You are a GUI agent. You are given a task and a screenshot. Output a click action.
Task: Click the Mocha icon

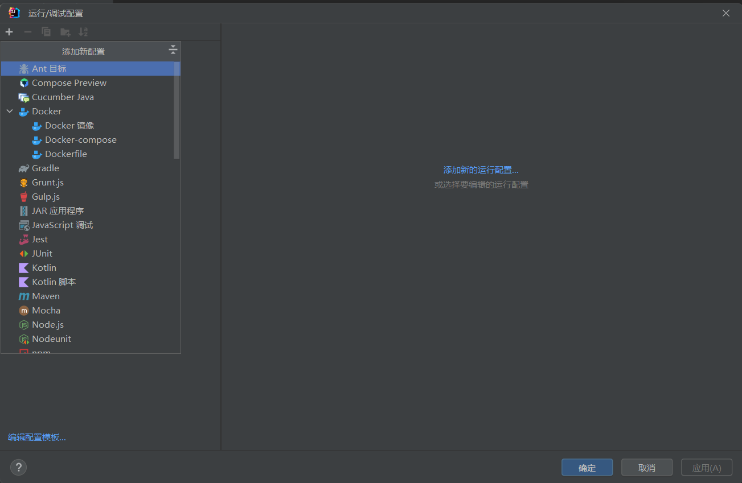point(24,311)
